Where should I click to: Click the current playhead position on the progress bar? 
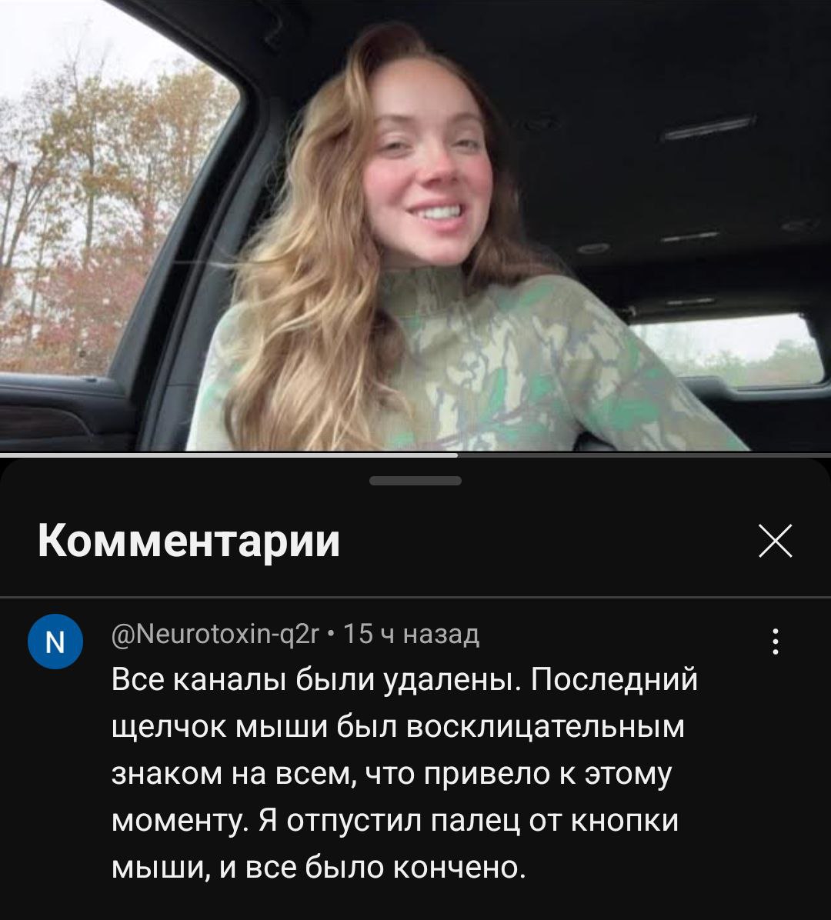[458, 454]
